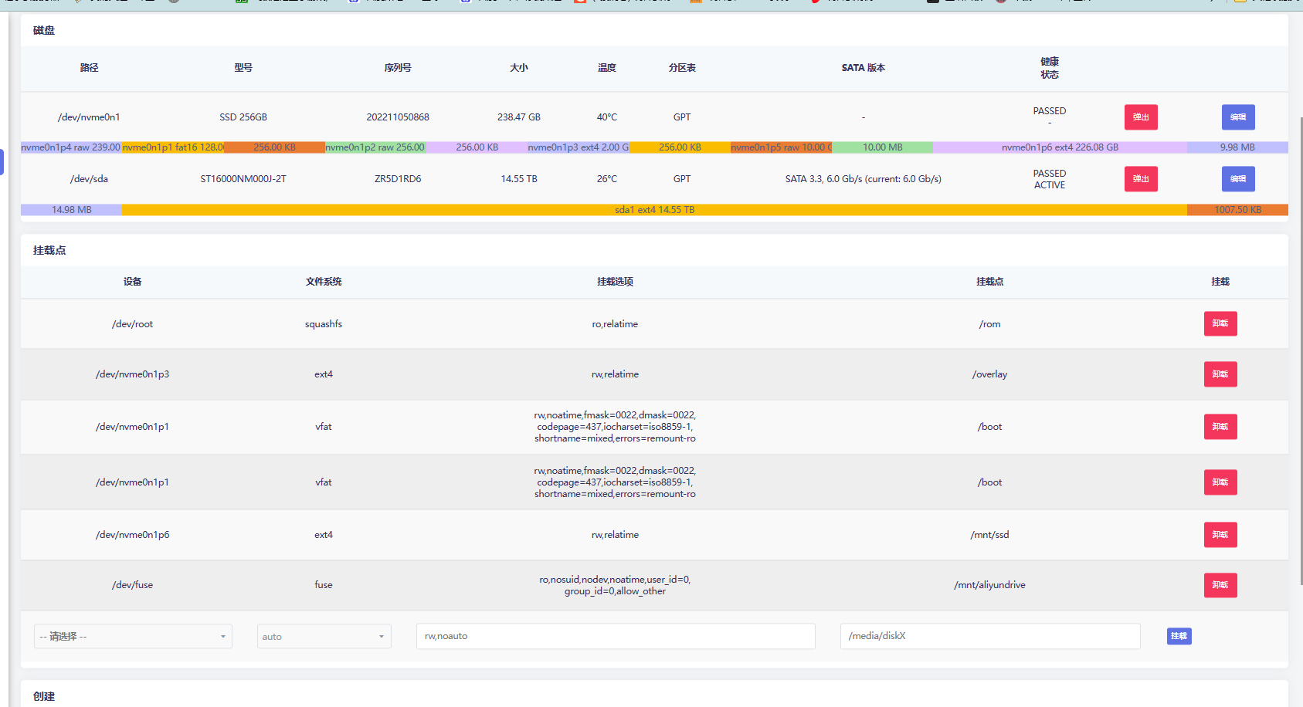Click the 健康状态 column header
Screen dimensions: 1303x707
pos(1049,68)
